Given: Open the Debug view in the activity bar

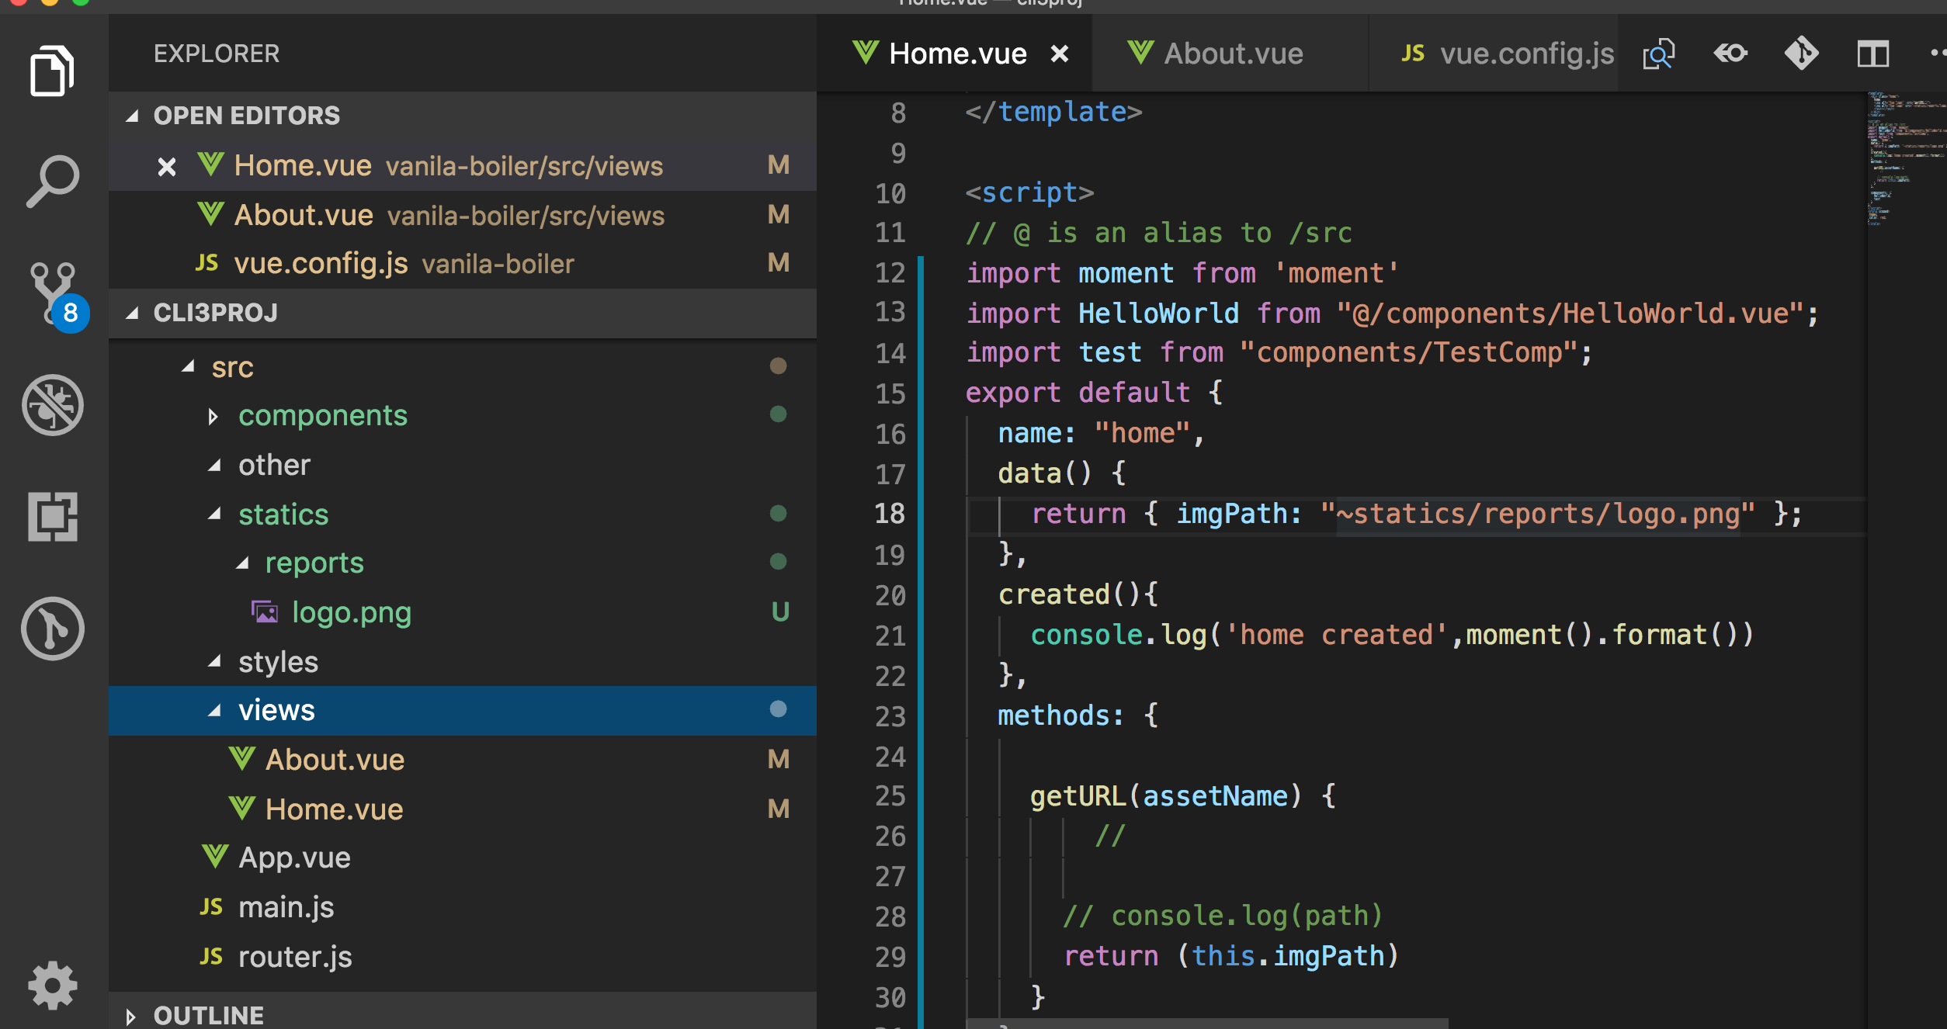Looking at the screenshot, I should (52, 405).
